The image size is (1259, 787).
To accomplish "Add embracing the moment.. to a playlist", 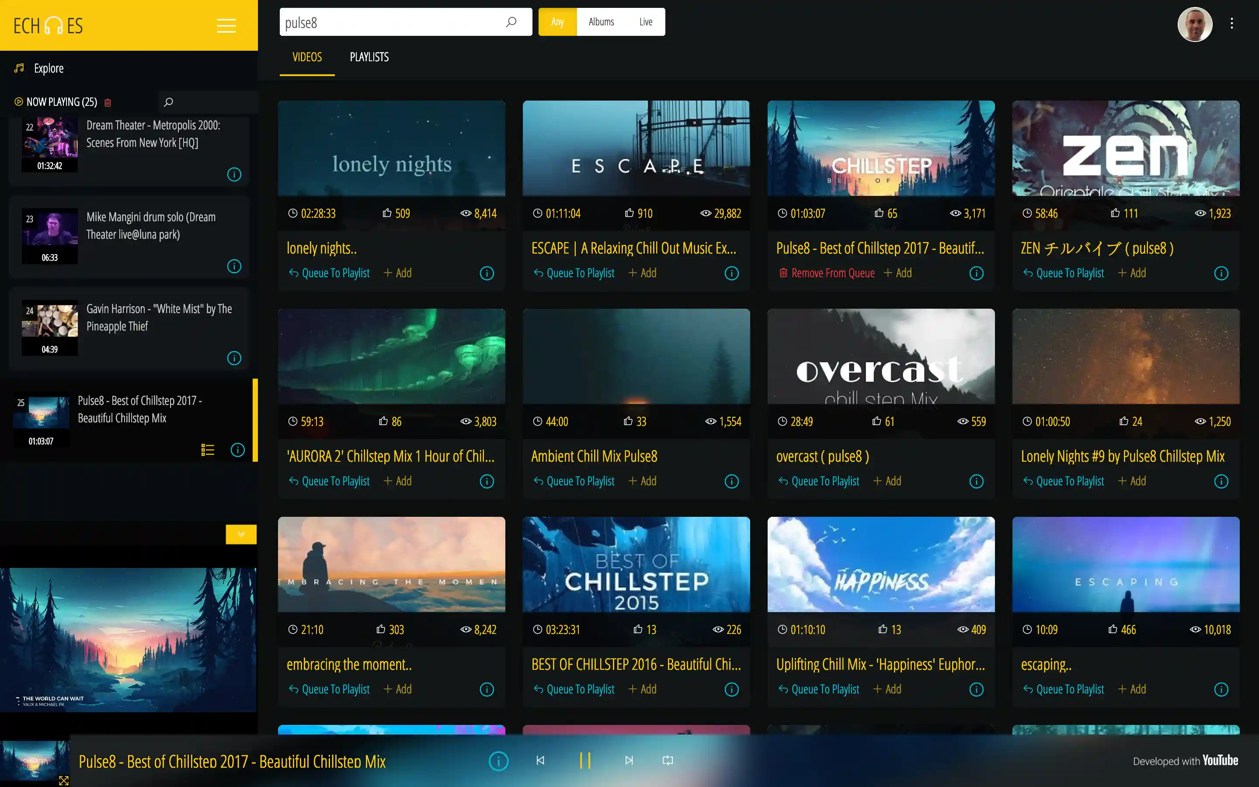I will pyautogui.click(x=397, y=689).
